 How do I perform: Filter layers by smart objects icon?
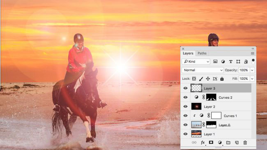coord(246,62)
